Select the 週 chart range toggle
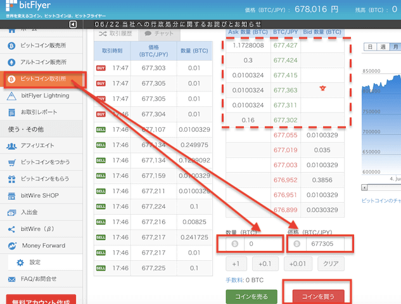This screenshot has width=401, height=304. (x=383, y=47)
